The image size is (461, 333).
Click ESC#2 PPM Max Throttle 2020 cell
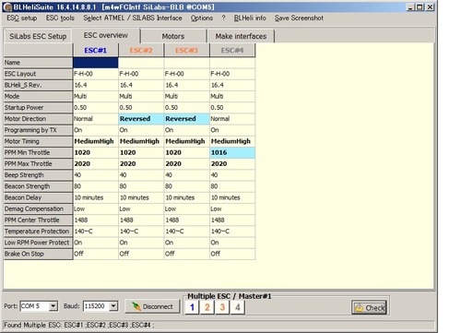141,164
